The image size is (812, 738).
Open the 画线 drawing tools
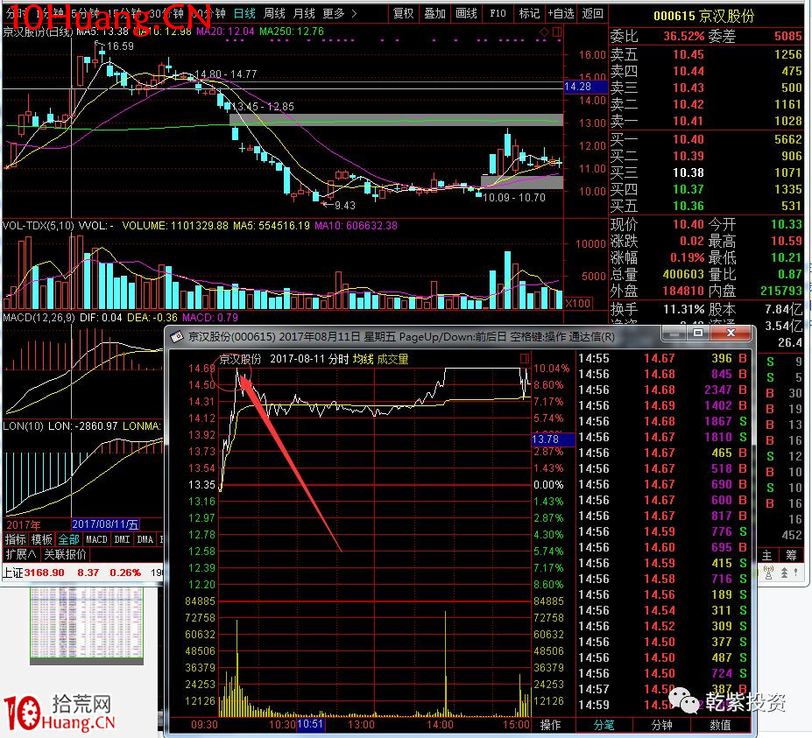point(466,13)
